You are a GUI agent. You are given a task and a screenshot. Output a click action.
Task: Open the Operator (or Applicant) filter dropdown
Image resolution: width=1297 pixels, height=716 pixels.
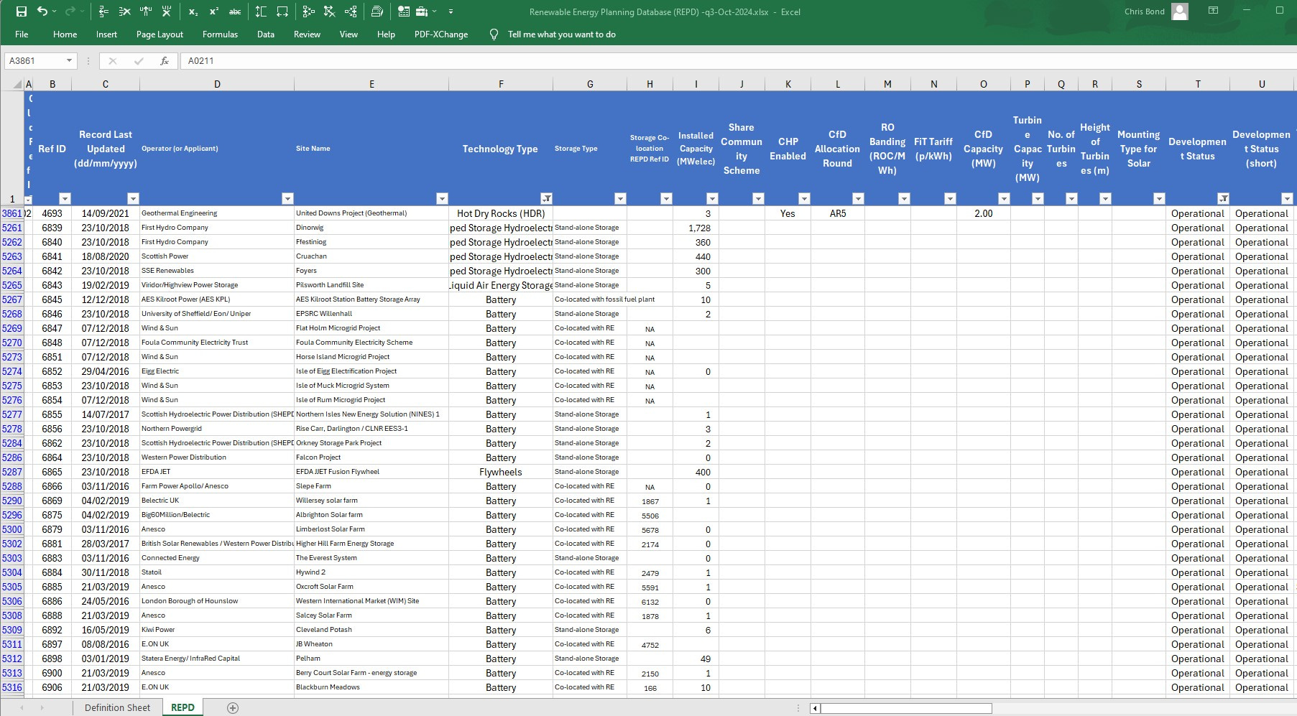pos(287,198)
